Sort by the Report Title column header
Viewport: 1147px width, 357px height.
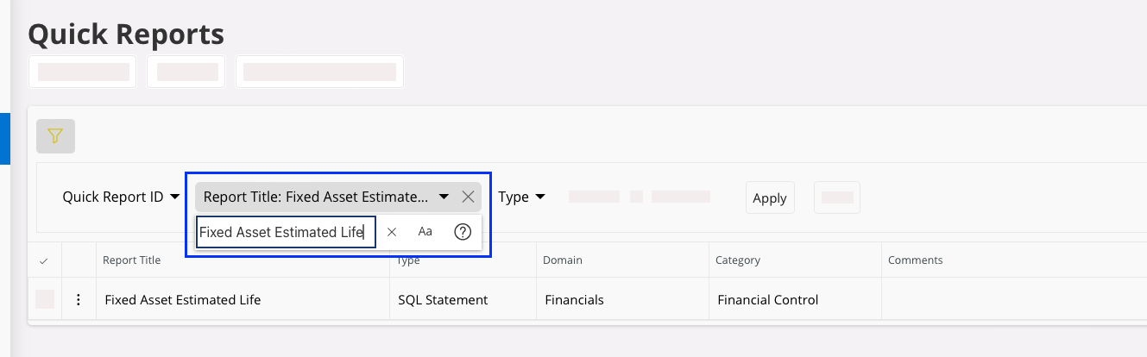tap(131, 260)
